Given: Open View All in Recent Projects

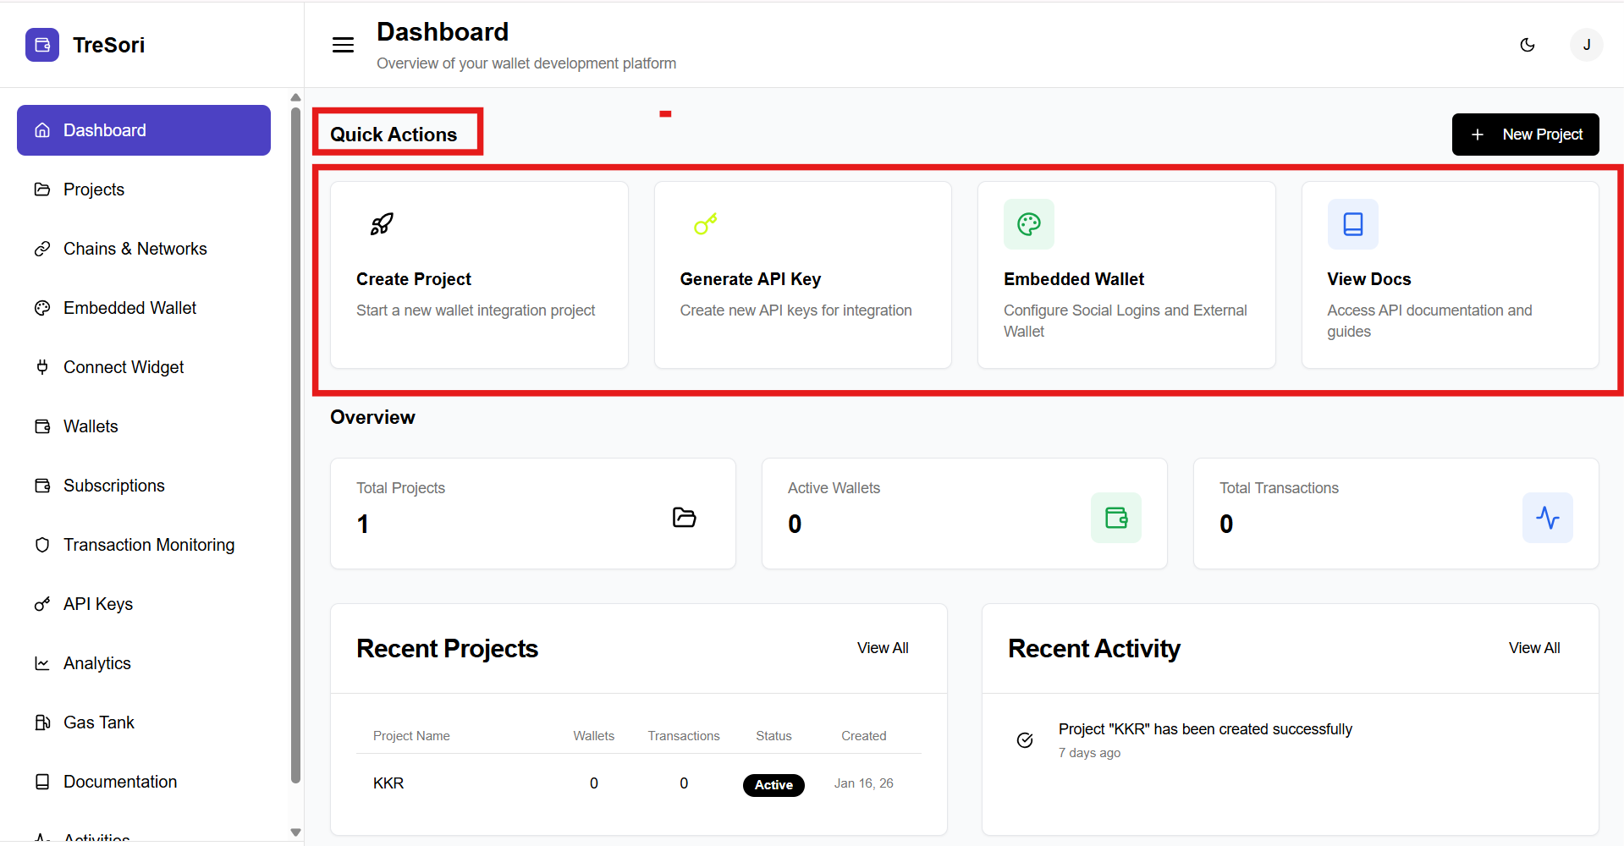Looking at the screenshot, I should [882, 648].
